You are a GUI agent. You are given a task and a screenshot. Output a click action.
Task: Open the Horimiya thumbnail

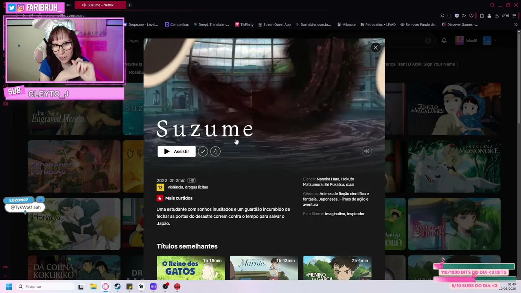pyautogui.click(x=74, y=224)
